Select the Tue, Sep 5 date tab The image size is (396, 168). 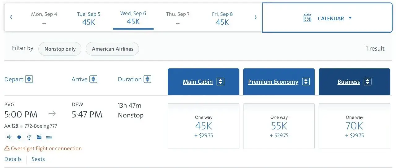click(x=89, y=18)
